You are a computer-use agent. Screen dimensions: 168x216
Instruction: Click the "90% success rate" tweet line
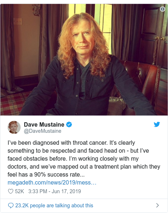tap(46, 175)
